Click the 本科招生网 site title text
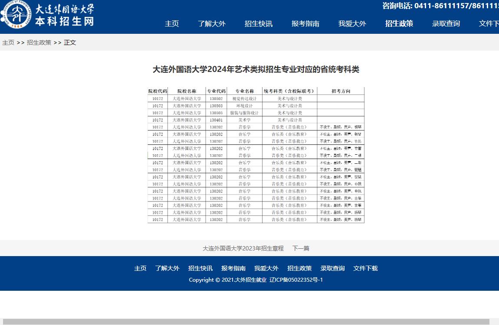499x325 pixels. (64, 21)
